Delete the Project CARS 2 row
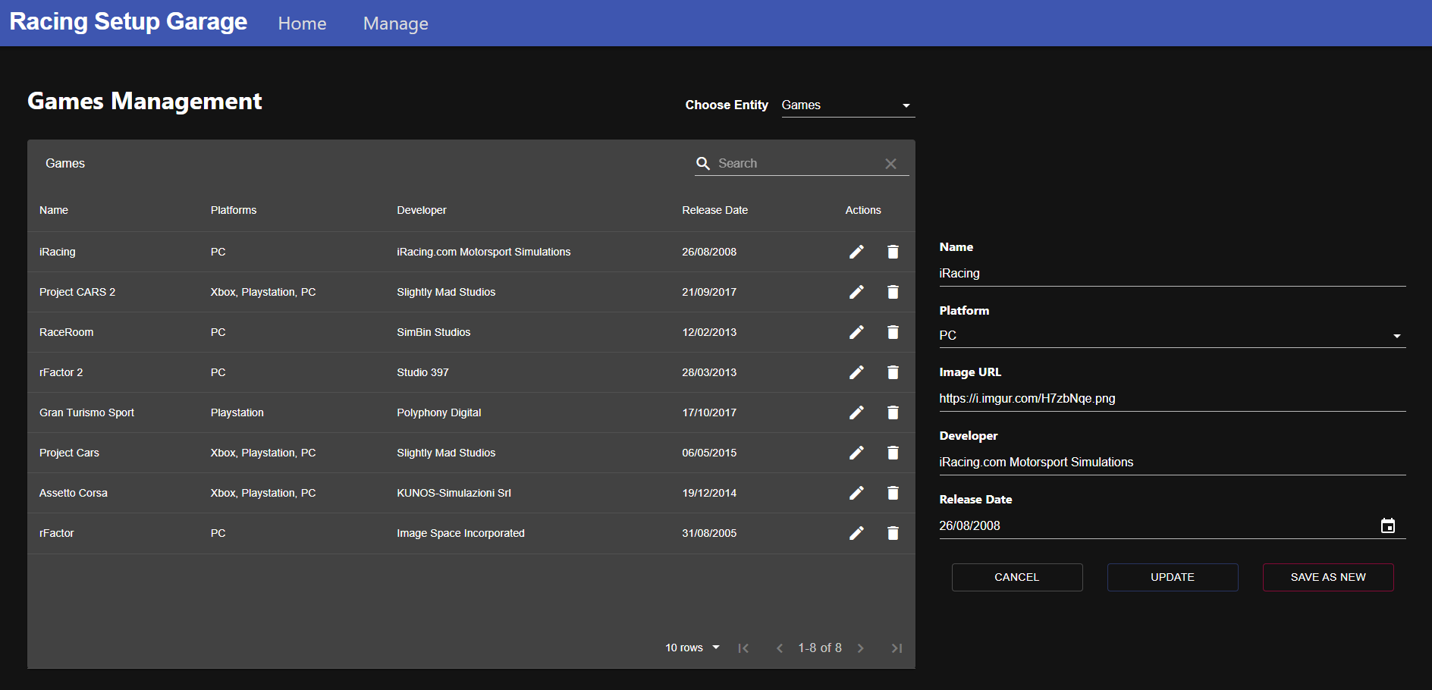The width and height of the screenshot is (1432, 690). [893, 292]
